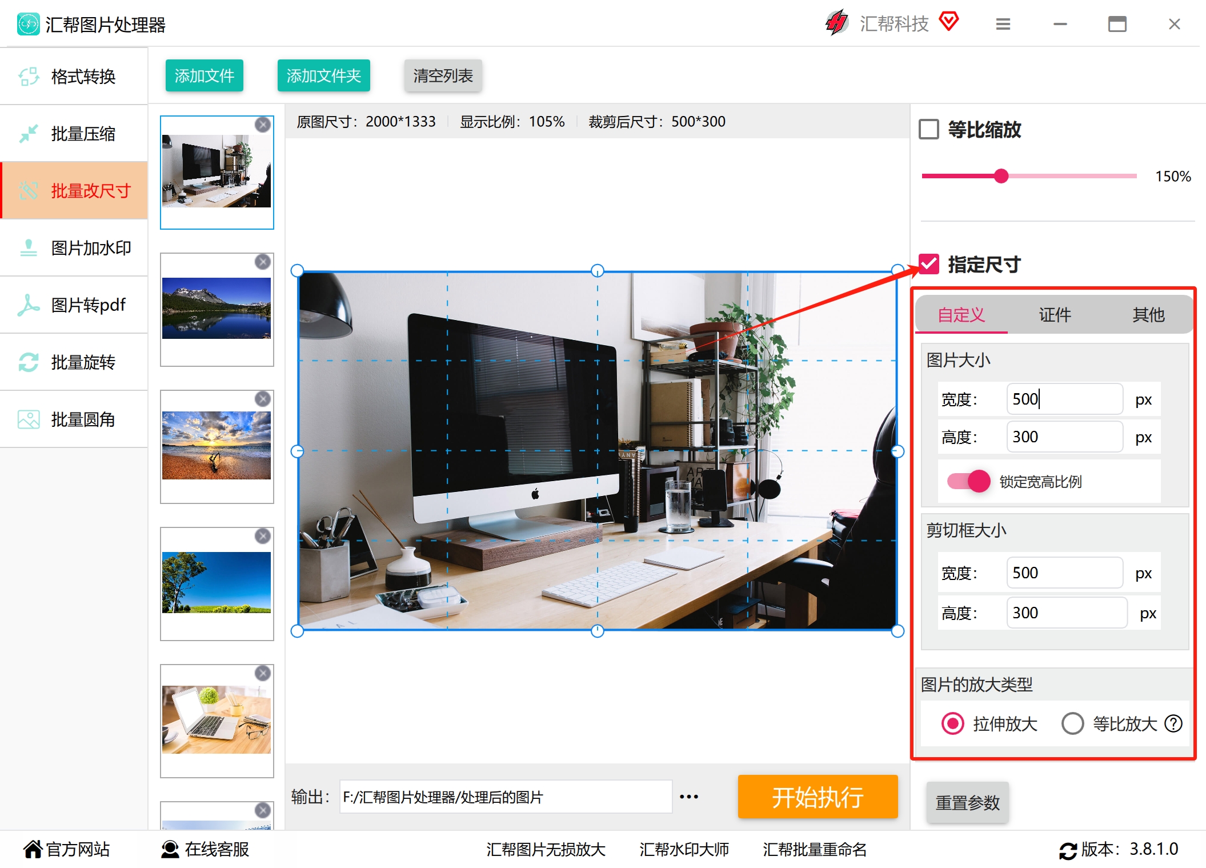Open the hamburger menu in the title bar
1206x868 pixels.
tap(1003, 24)
